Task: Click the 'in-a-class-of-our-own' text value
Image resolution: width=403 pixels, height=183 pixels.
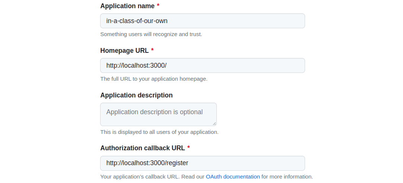Action: pyautogui.click(x=137, y=21)
